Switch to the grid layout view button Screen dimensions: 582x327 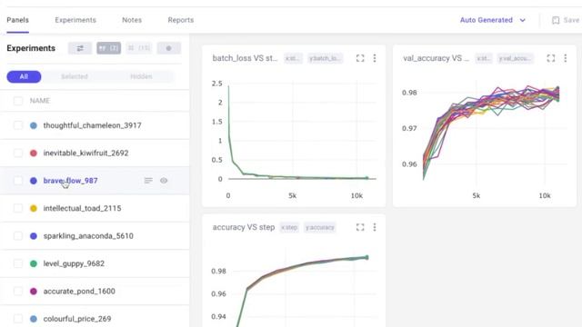(139, 48)
